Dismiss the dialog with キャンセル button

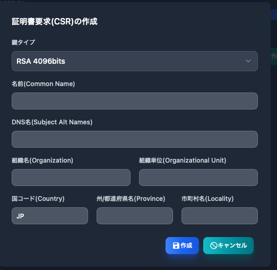click(x=228, y=246)
